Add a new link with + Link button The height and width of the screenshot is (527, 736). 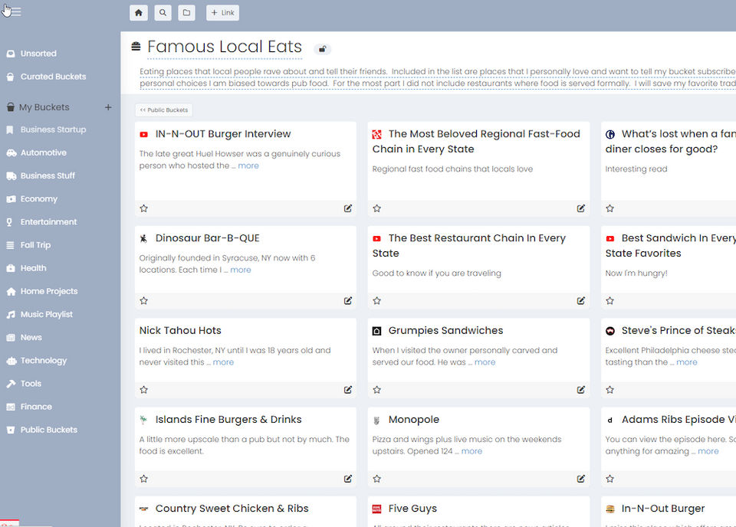click(222, 13)
